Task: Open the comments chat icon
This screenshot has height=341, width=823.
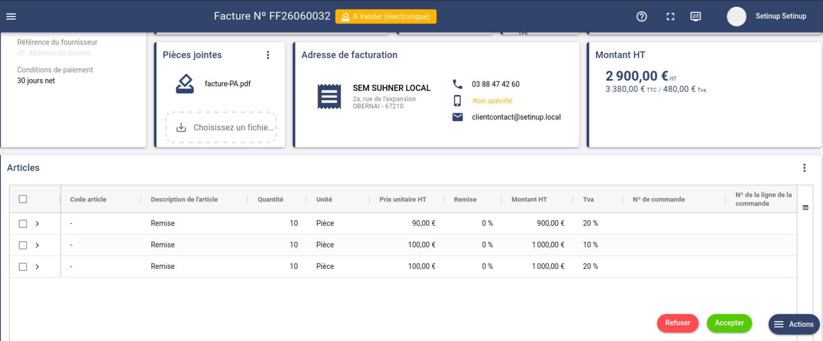Action: coord(696,16)
